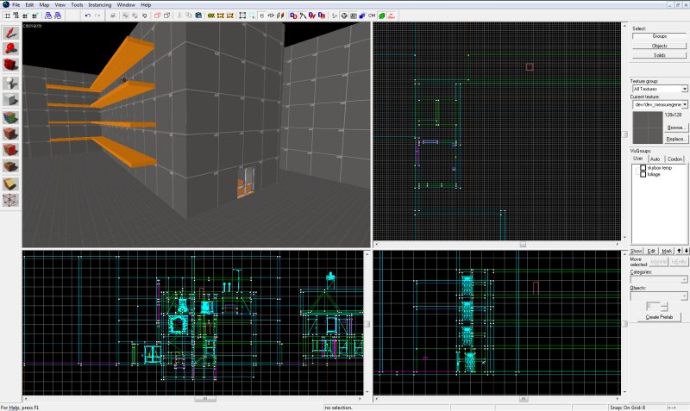This screenshot has height=411, width=690.
Task: Click the smaller grid size icon
Action: [25, 16]
